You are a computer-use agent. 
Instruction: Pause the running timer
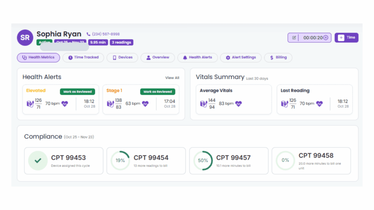325,38
